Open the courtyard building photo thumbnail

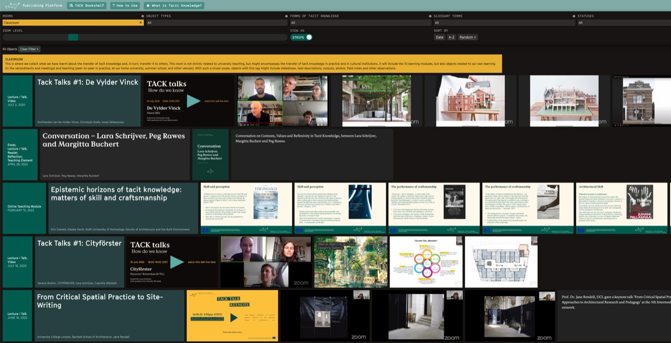[x=376, y=101]
